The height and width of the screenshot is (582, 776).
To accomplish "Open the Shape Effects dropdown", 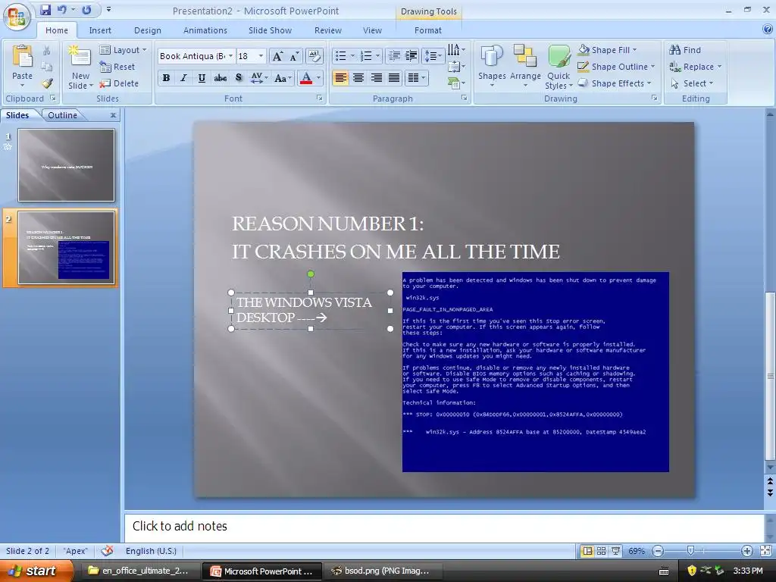I will (x=615, y=83).
